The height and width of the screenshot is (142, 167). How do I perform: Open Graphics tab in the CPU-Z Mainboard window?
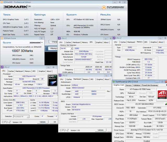point(100,79)
